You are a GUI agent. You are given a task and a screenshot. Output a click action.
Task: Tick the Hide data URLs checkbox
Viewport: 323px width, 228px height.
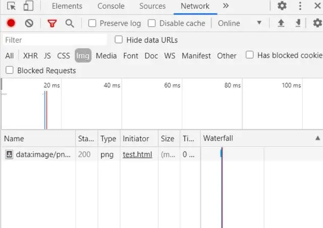(x=119, y=39)
